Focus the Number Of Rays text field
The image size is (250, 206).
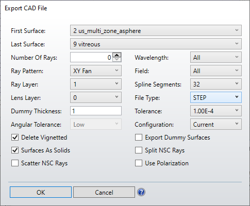coord(91,57)
